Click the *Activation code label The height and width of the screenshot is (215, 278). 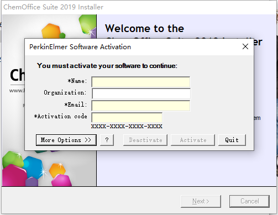[x=60, y=117]
